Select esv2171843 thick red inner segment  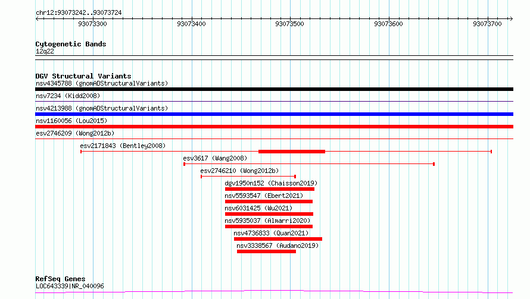[x=292, y=152]
